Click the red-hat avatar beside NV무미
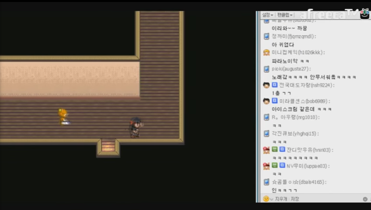The image size is (371, 210). [266, 166]
